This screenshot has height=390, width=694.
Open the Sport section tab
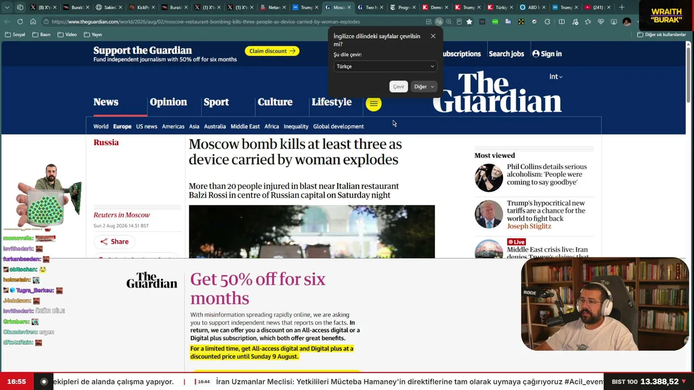tap(216, 102)
